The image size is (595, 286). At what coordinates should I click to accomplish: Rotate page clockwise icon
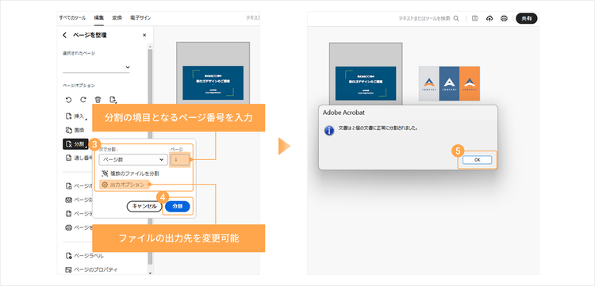click(x=83, y=100)
